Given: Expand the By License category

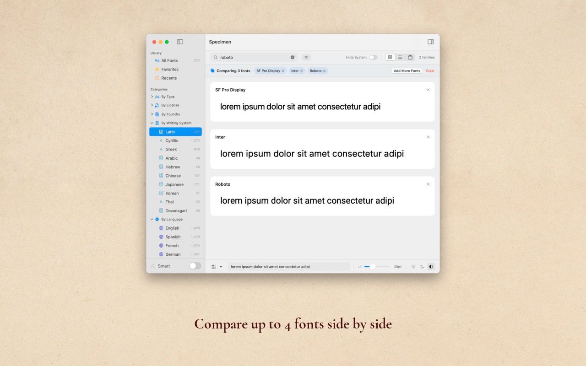Looking at the screenshot, I should coord(152,105).
